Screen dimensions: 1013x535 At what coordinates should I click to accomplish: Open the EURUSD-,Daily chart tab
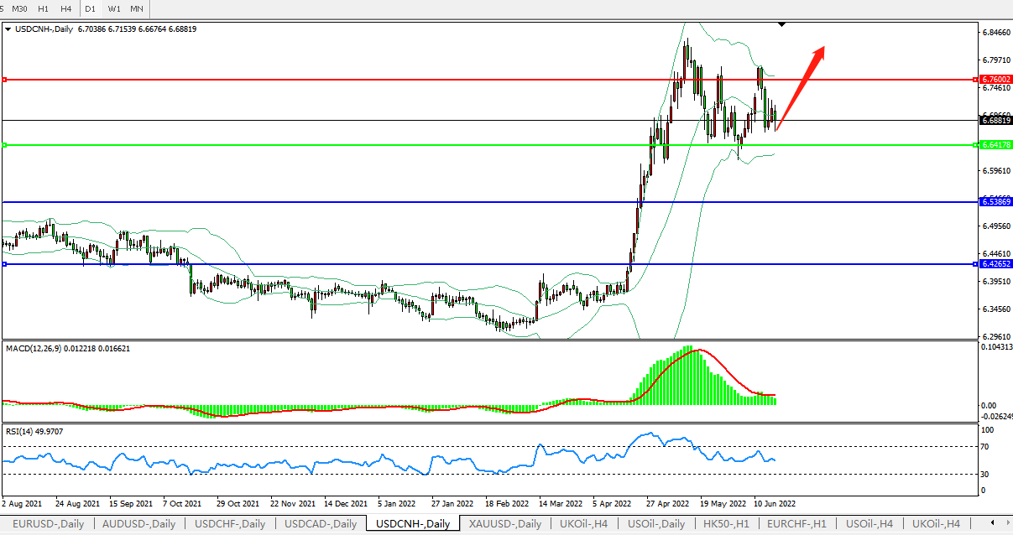[x=47, y=524]
